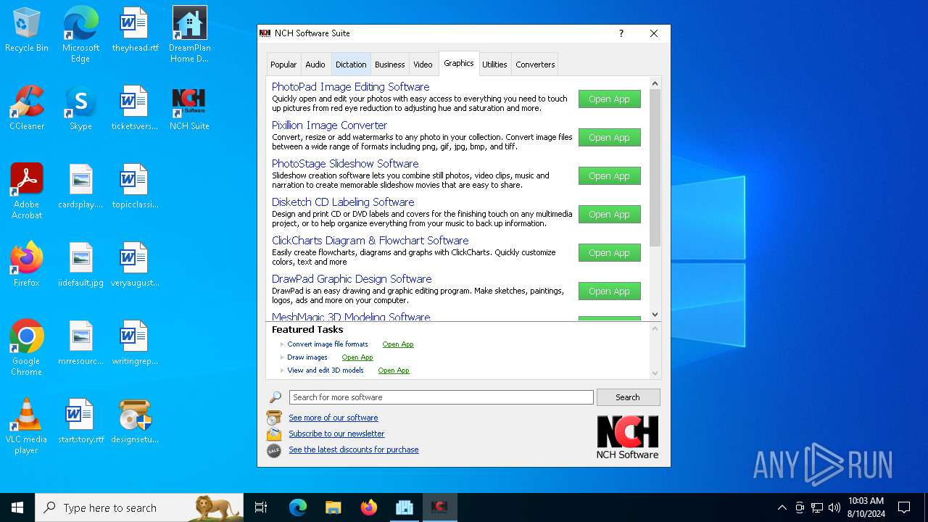Expand the Convert image file formats task
This screenshot has width=928, height=522.
(283, 344)
